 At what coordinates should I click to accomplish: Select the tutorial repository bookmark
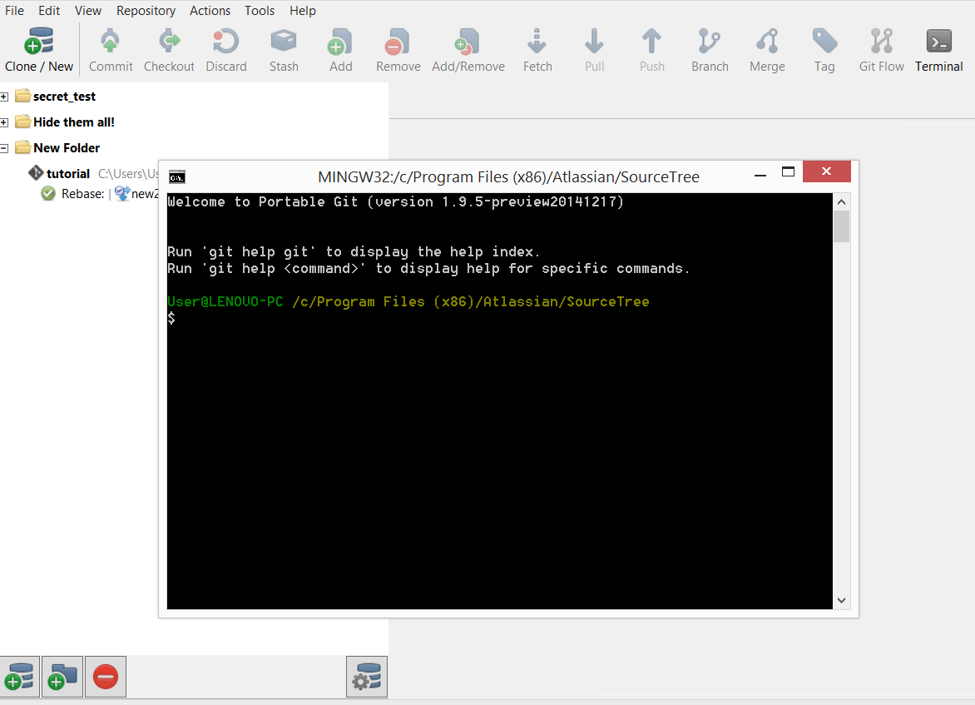[67, 174]
